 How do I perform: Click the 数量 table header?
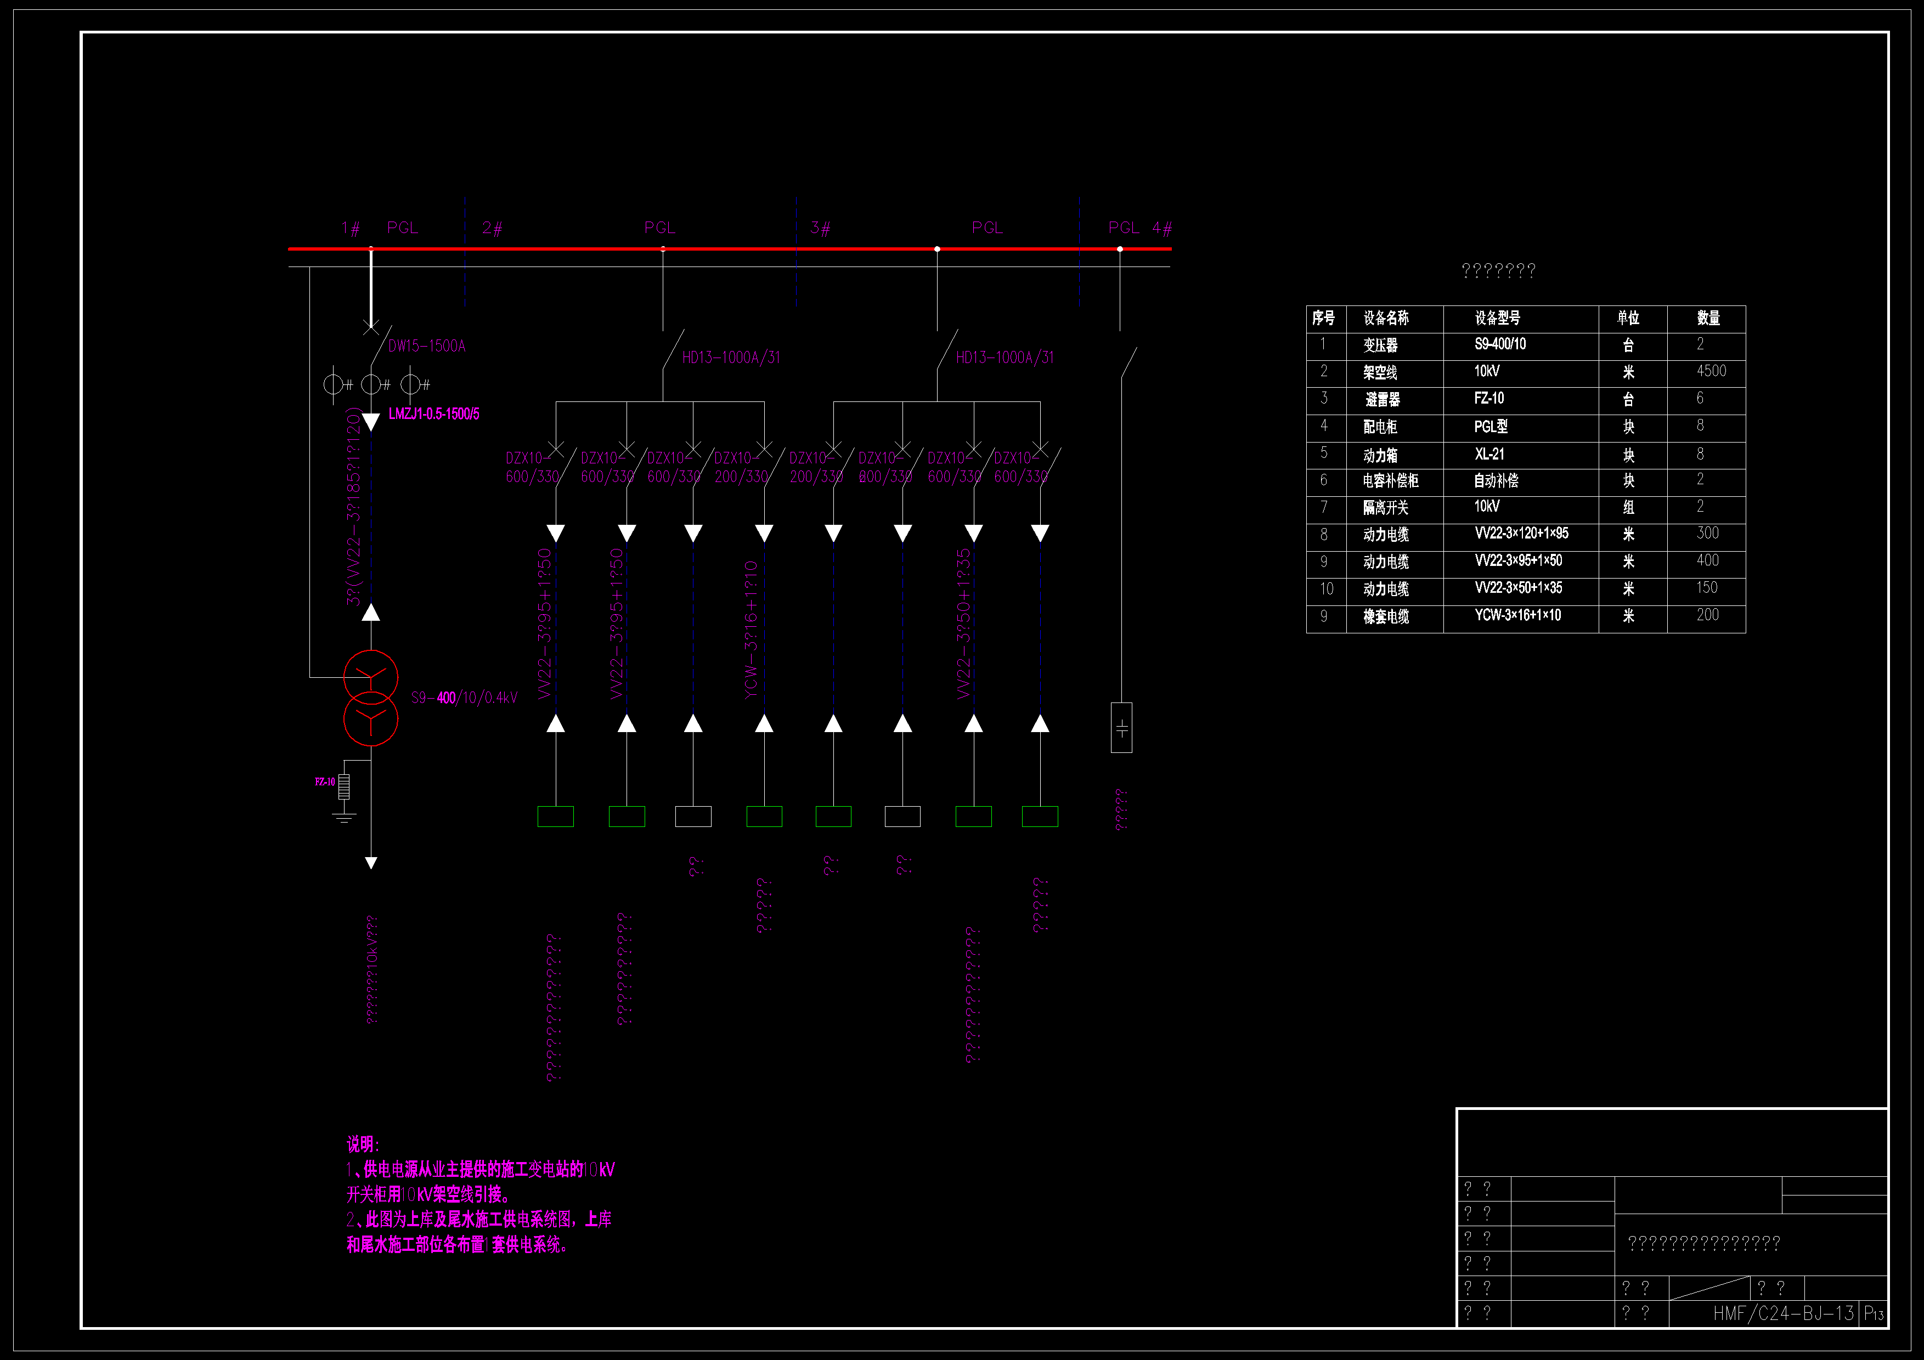coord(1708,318)
